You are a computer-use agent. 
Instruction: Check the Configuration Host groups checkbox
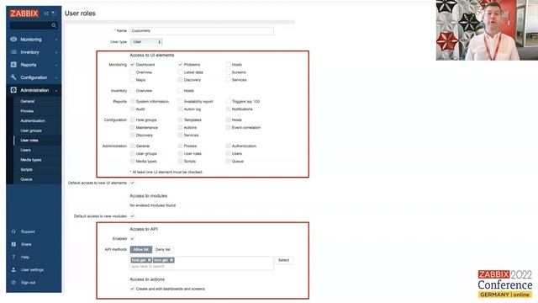tap(132, 120)
